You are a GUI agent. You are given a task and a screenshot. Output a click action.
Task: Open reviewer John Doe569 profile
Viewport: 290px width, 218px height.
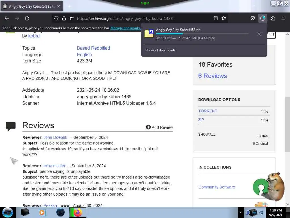click(x=55, y=137)
